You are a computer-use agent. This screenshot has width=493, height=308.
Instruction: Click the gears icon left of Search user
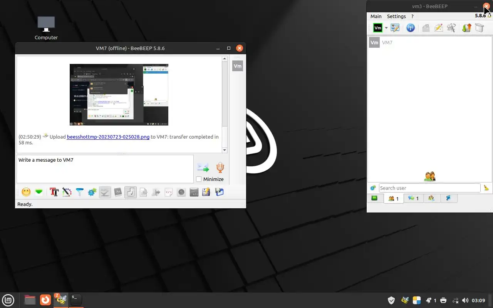click(373, 188)
